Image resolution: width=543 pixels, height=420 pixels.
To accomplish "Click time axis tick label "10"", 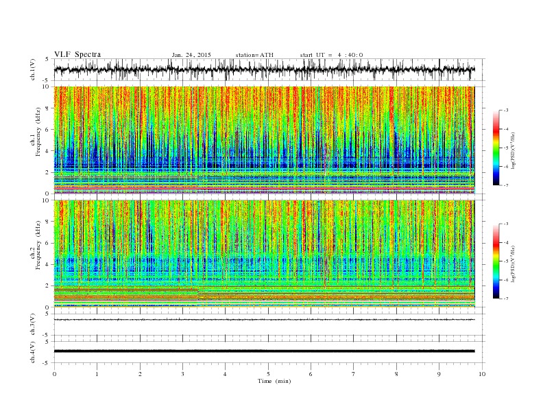I will (x=482, y=374).
